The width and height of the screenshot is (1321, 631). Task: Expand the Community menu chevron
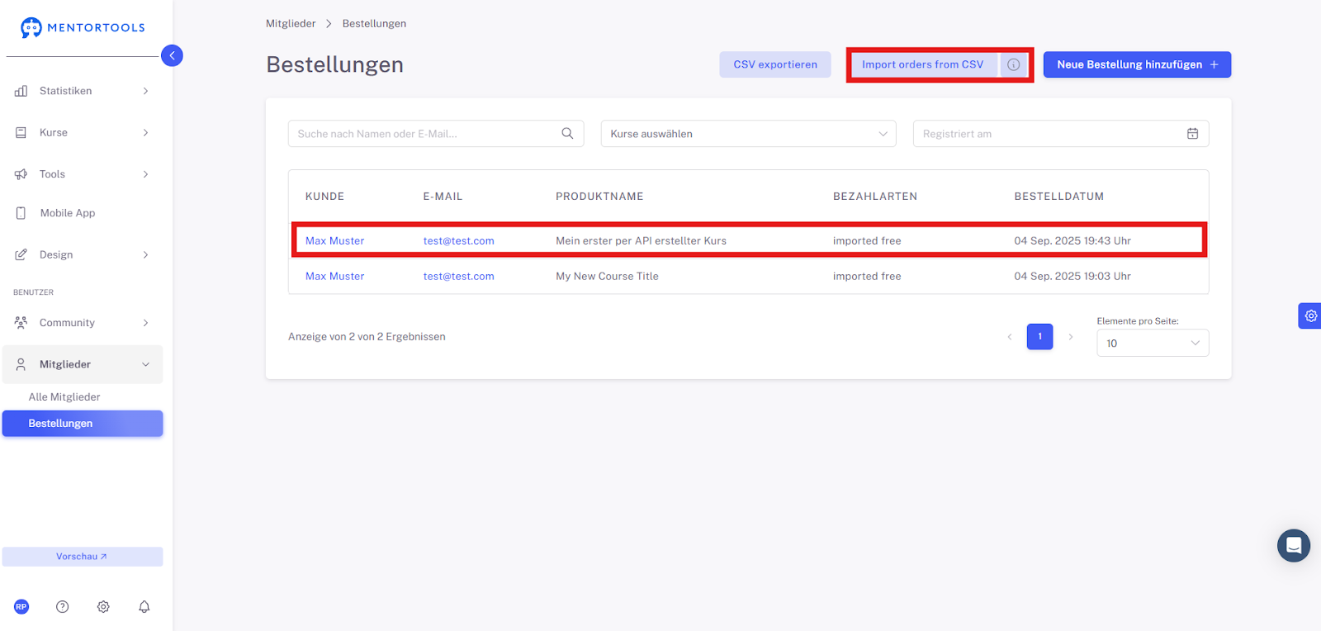145,323
